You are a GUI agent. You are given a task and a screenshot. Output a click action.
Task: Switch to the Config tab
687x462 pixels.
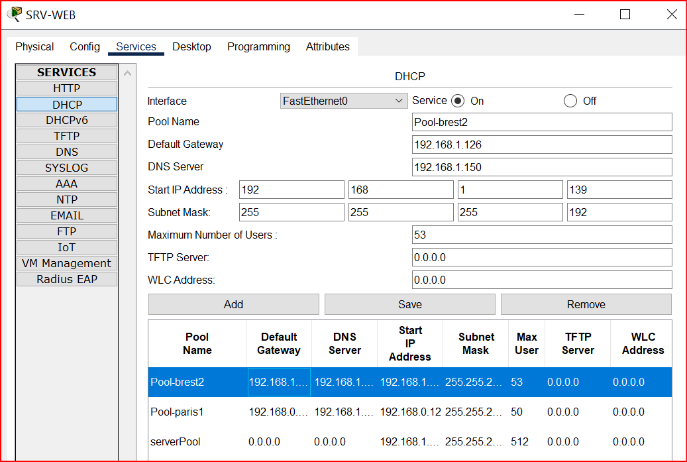tap(85, 46)
